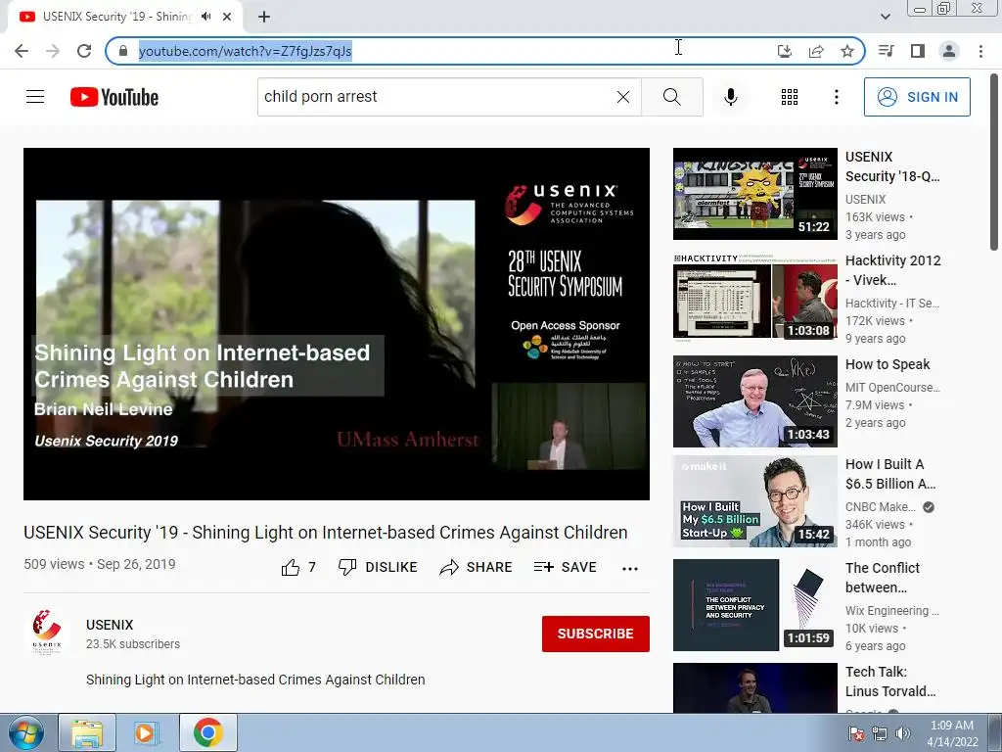
Task: Bookmark this page with star icon
Action: [x=847, y=51]
